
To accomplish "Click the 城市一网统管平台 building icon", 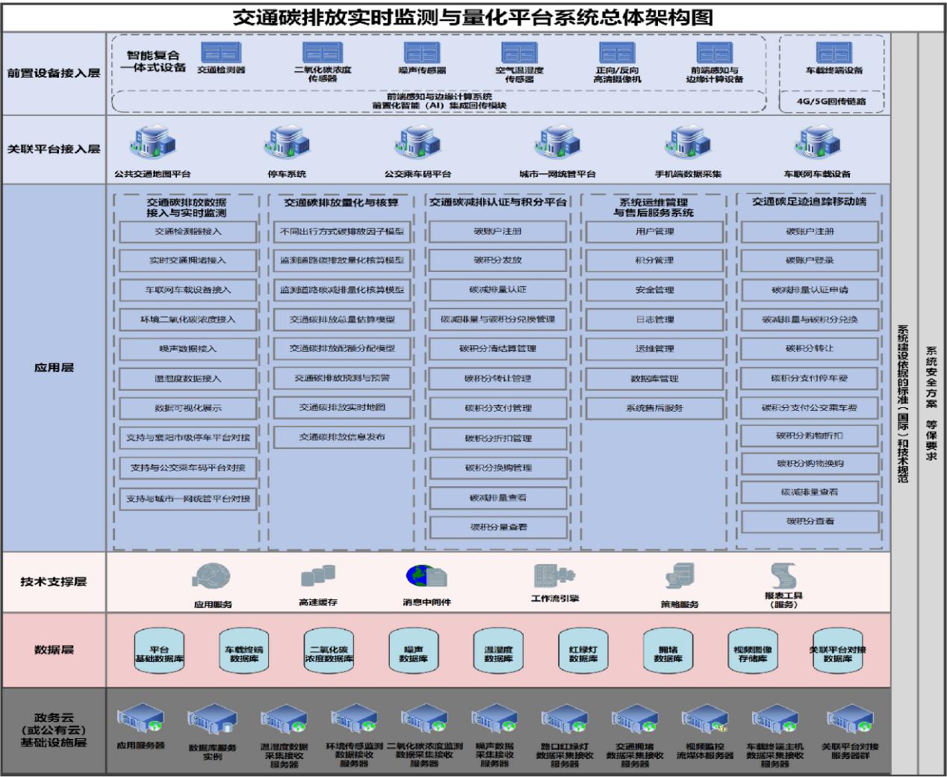I will (x=557, y=142).
